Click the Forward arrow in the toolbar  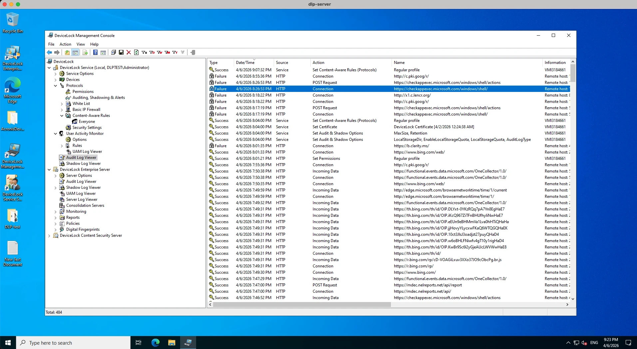point(57,52)
